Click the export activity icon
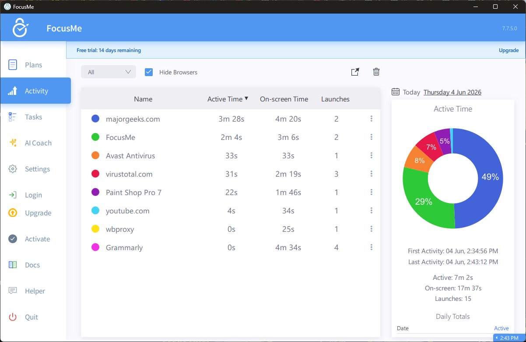Viewport: 526px width, 342px height. pos(355,72)
